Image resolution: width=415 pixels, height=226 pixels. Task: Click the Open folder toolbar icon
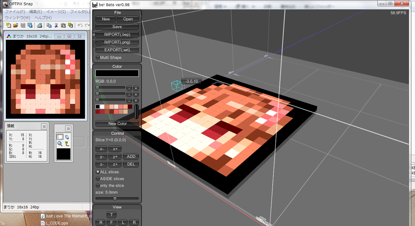(16, 25)
